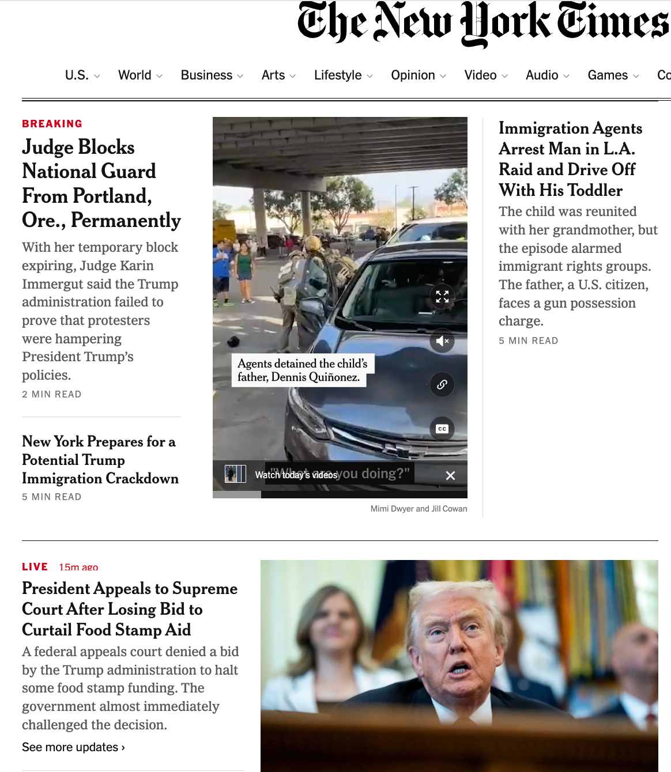
Task: Open the Arts section menu
Action: pyautogui.click(x=278, y=75)
